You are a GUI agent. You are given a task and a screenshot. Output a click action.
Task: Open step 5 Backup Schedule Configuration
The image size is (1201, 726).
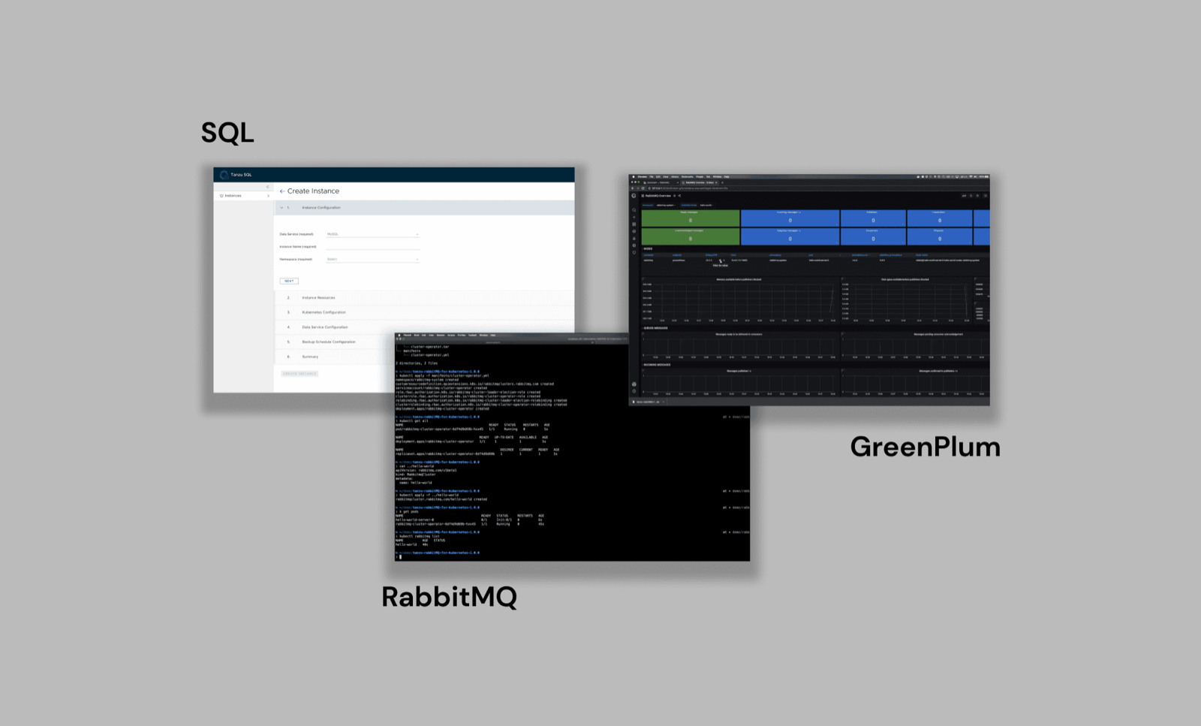click(336, 342)
